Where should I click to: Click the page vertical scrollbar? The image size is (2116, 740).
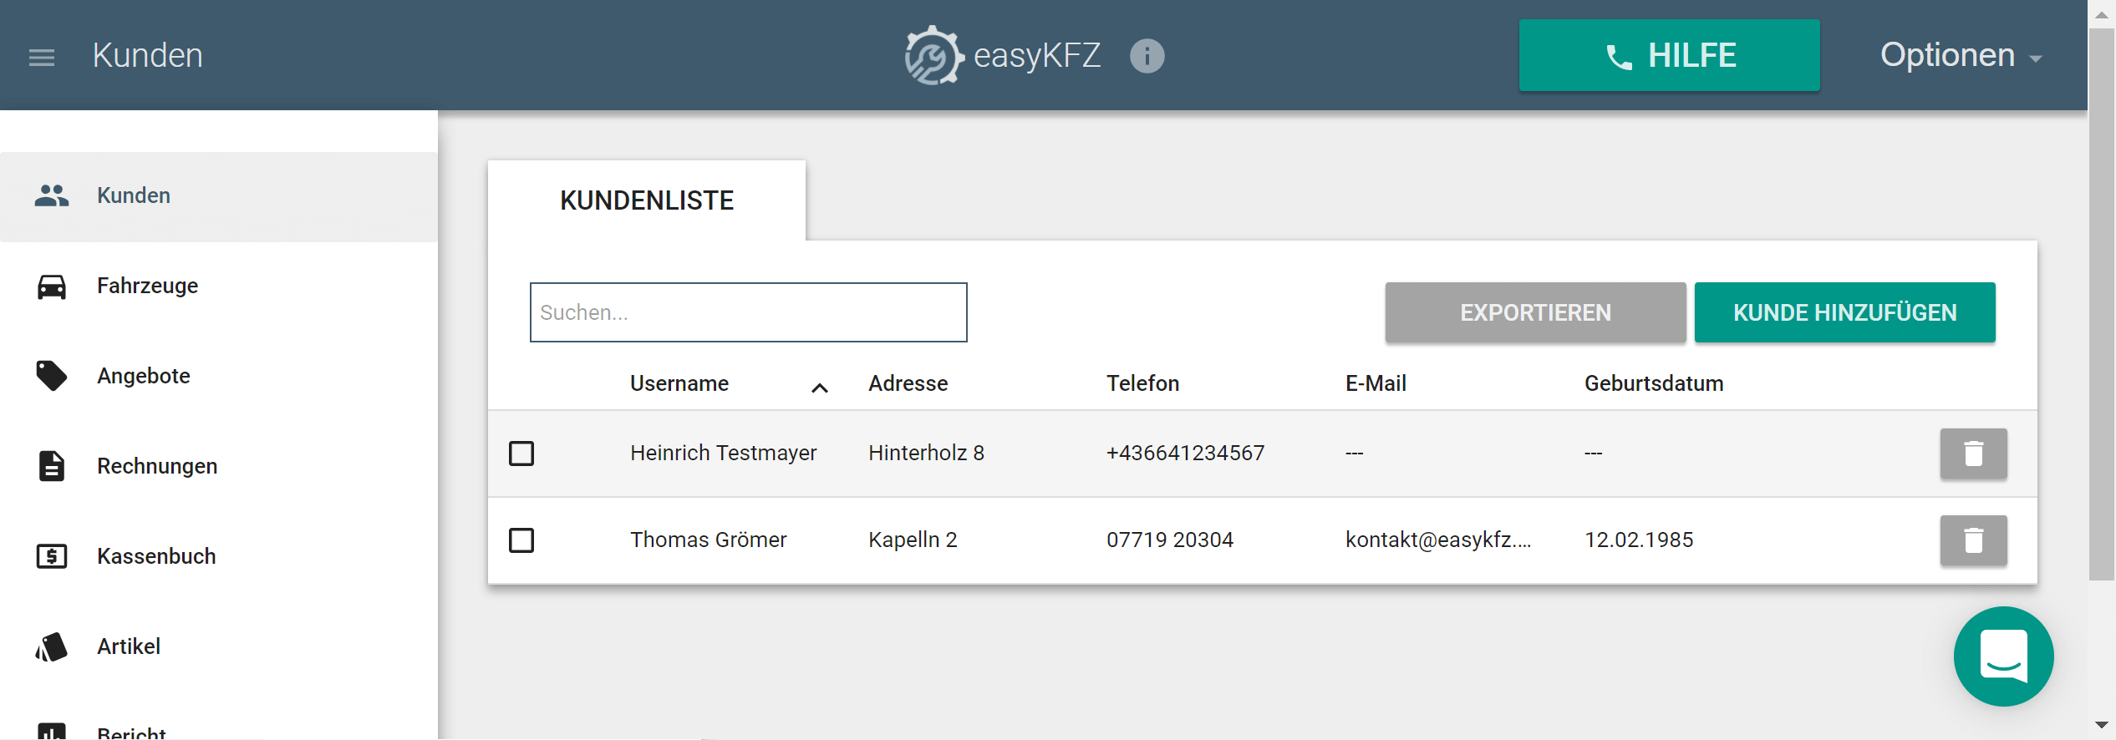pyautogui.click(x=2101, y=304)
